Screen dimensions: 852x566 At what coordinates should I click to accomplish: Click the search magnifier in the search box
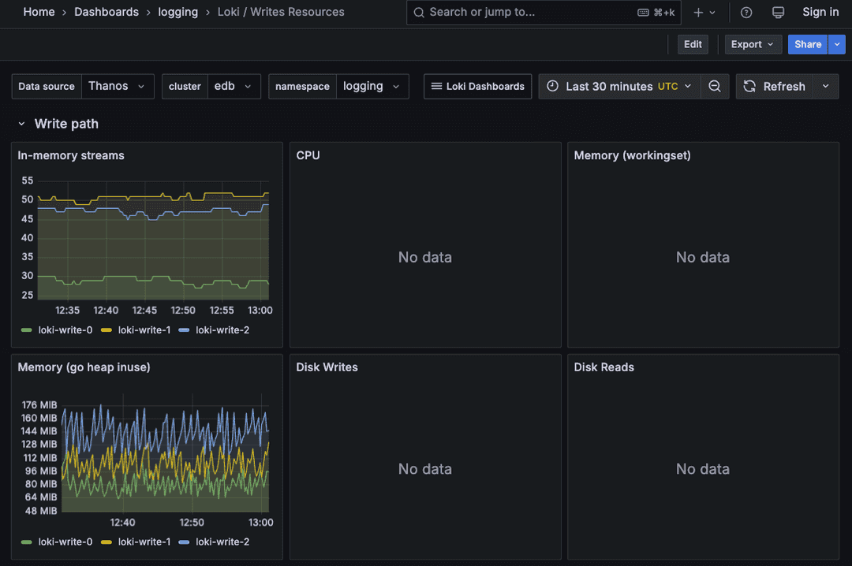pos(420,12)
